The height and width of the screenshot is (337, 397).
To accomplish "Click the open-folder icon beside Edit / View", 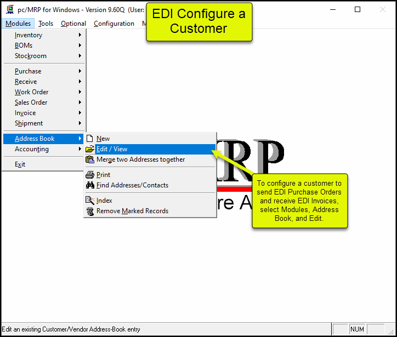I will pyautogui.click(x=89, y=149).
